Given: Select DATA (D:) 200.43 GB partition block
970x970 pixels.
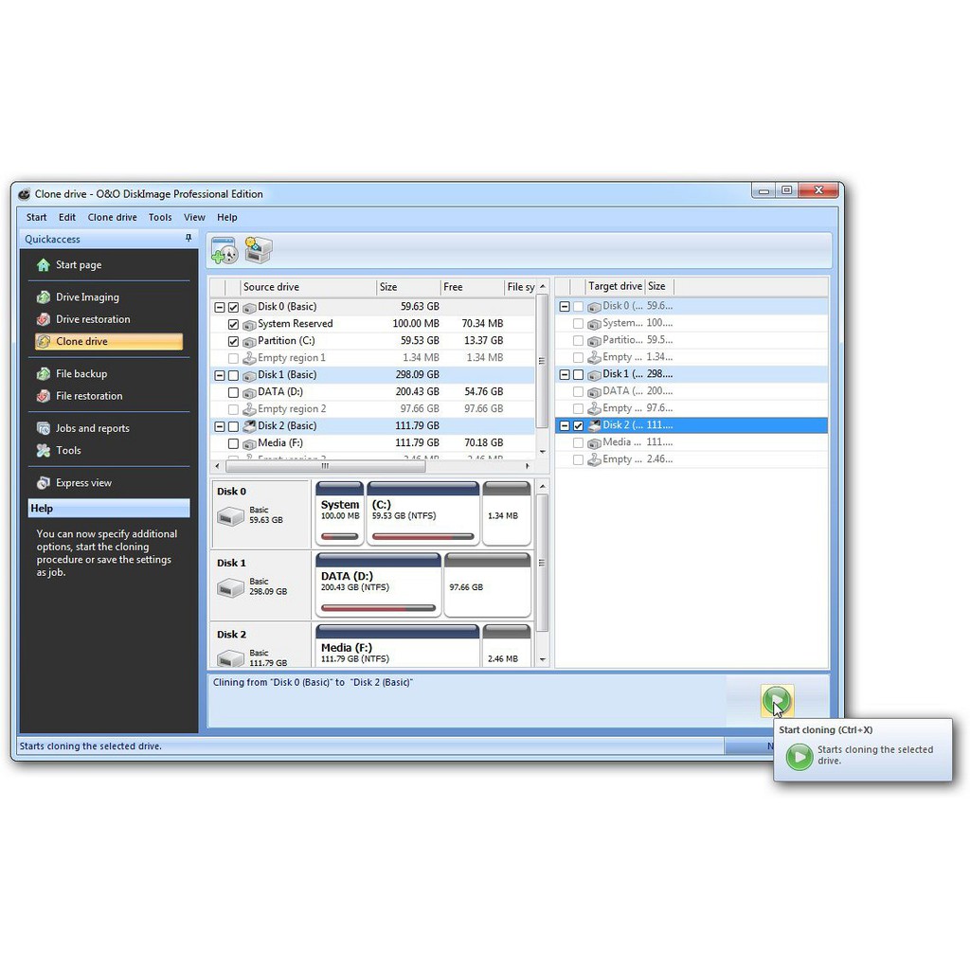Looking at the screenshot, I should [378, 585].
